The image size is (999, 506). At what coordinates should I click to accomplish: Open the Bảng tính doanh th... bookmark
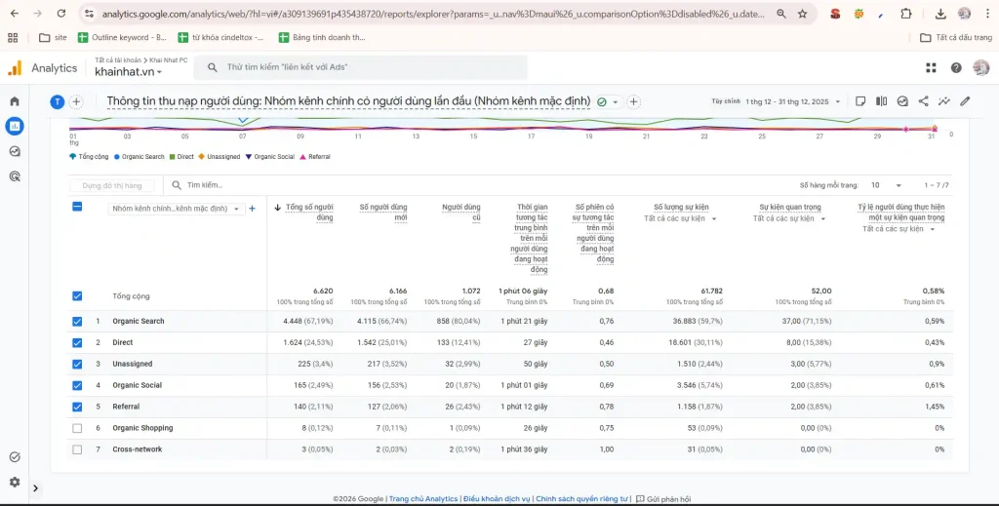[x=322, y=38]
